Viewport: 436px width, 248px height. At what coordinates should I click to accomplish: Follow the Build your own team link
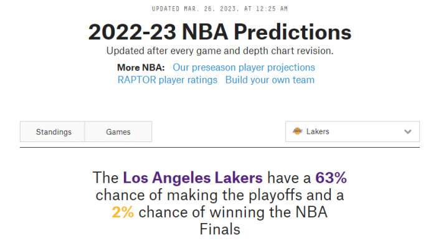(x=270, y=80)
